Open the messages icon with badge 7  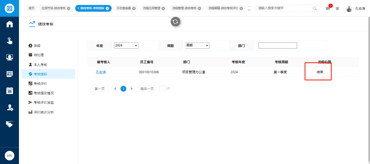[328, 8]
